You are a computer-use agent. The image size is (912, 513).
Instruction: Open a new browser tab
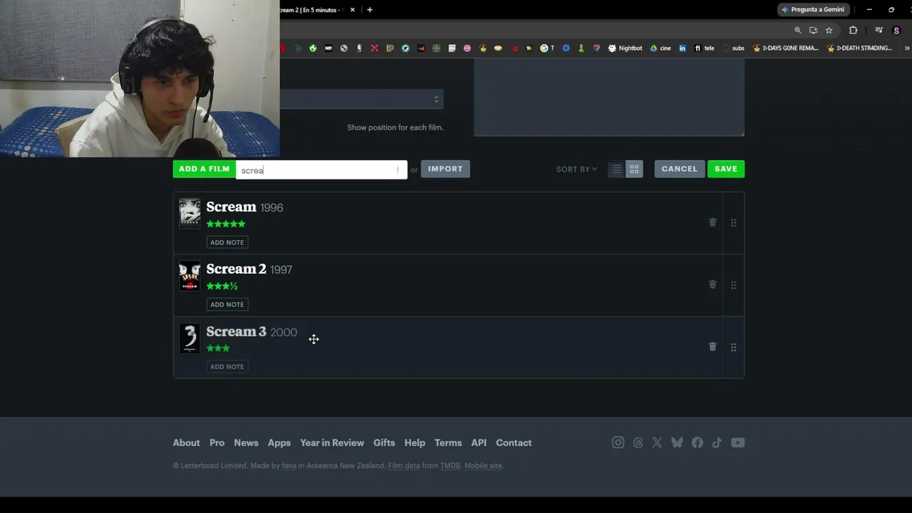coord(369,10)
